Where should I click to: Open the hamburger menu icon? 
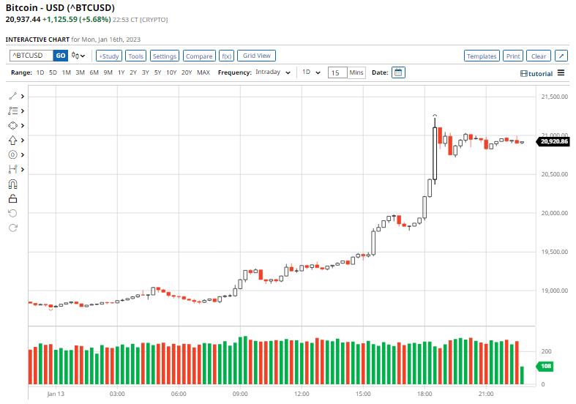(x=561, y=72)
